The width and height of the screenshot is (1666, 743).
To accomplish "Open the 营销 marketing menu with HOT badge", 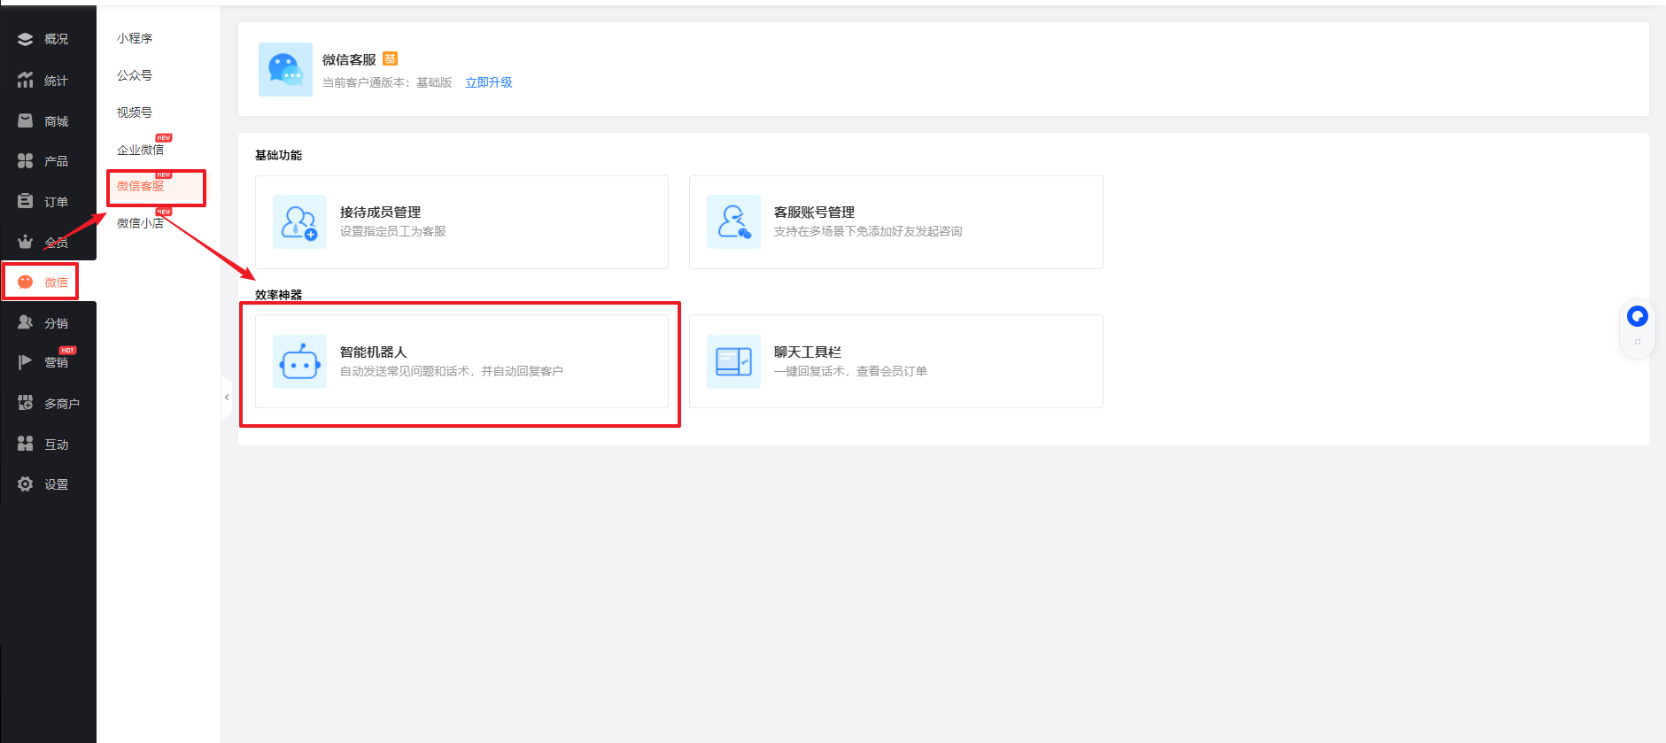I will [x=55, y=362].
